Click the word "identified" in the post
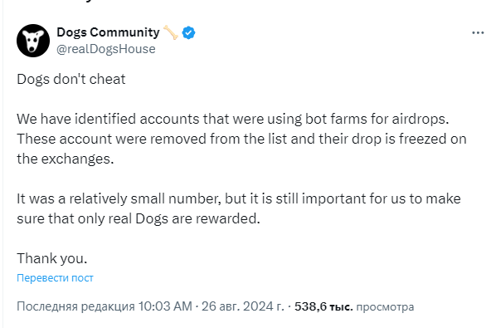This screenshot has width=496, height=328. point(105,119)
